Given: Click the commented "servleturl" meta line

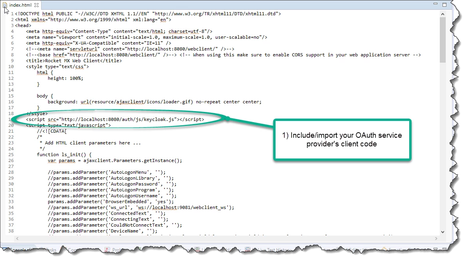Looking at the screenshot, I should pyautogui.click(x=130, y=49).
